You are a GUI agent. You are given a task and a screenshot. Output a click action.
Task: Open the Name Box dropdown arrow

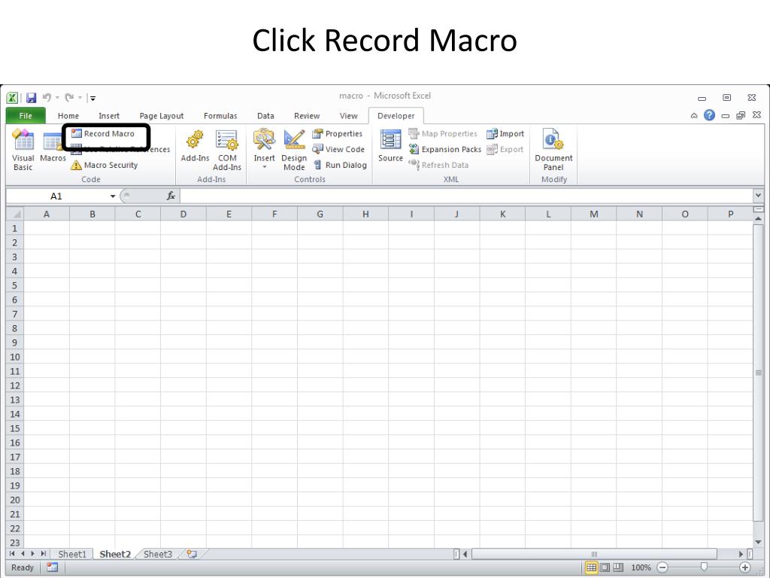click(113, 196)
